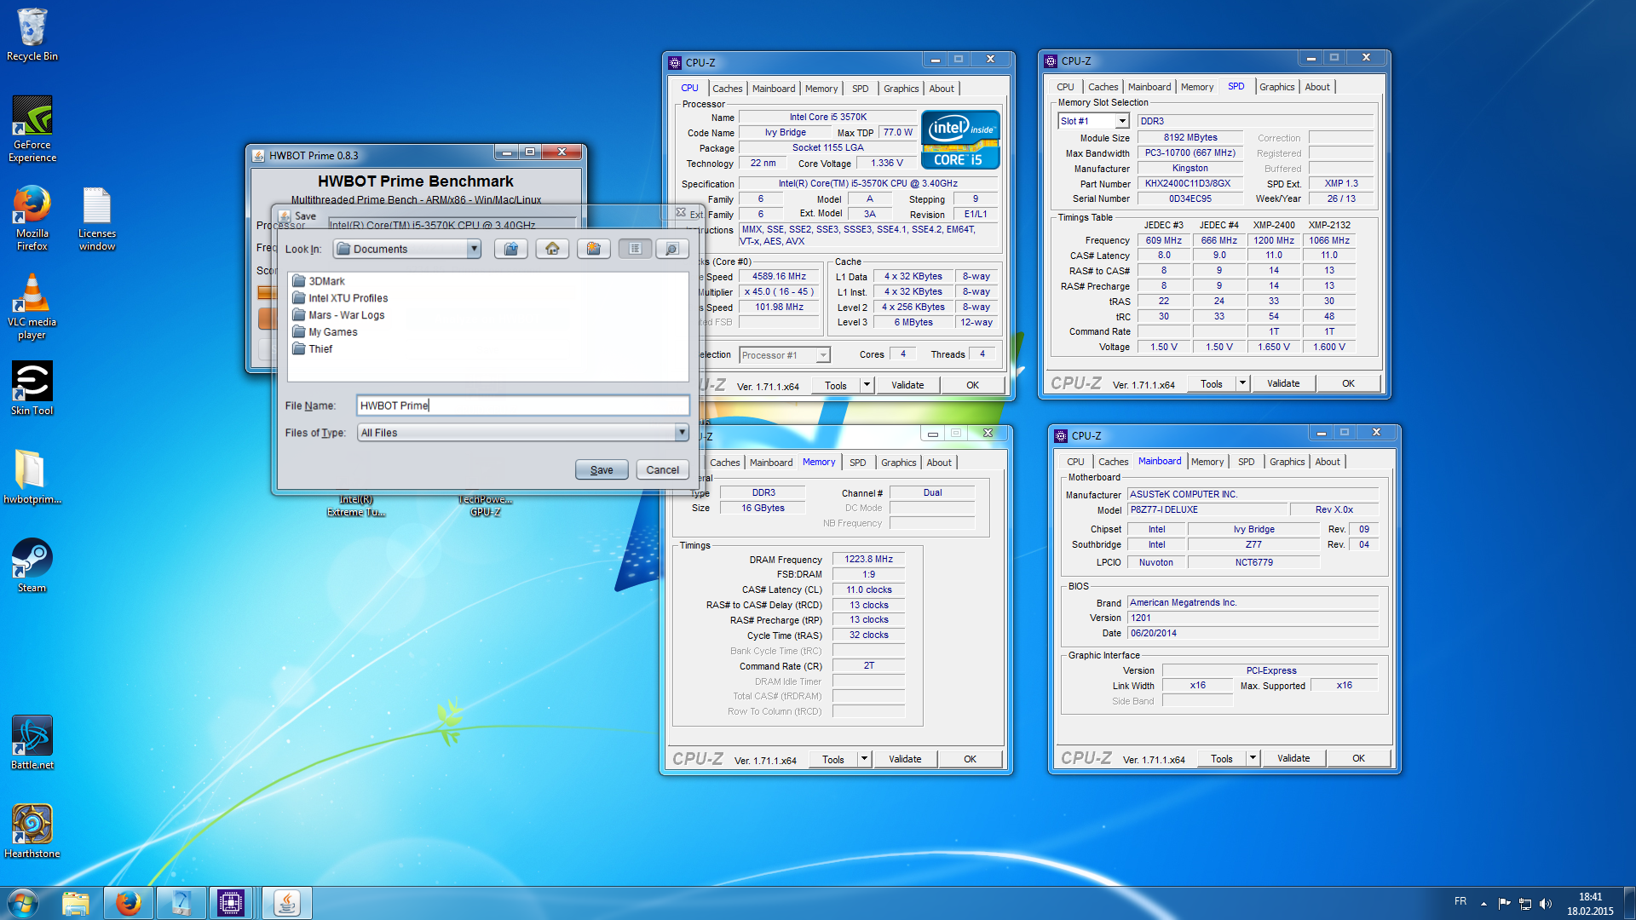The height and width of the screenshot is (920, 1636).
Task: Edit the File Name text field
Action: 522,405
